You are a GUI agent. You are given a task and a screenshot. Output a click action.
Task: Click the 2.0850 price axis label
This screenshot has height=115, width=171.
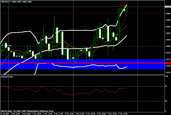pyautogui.click(x=168, y=27)
